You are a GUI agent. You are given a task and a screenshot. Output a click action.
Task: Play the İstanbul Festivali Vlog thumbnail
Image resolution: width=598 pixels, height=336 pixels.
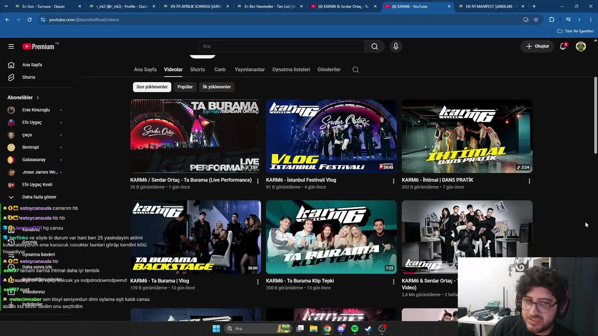pyautogui.click(x=331, y=136)
